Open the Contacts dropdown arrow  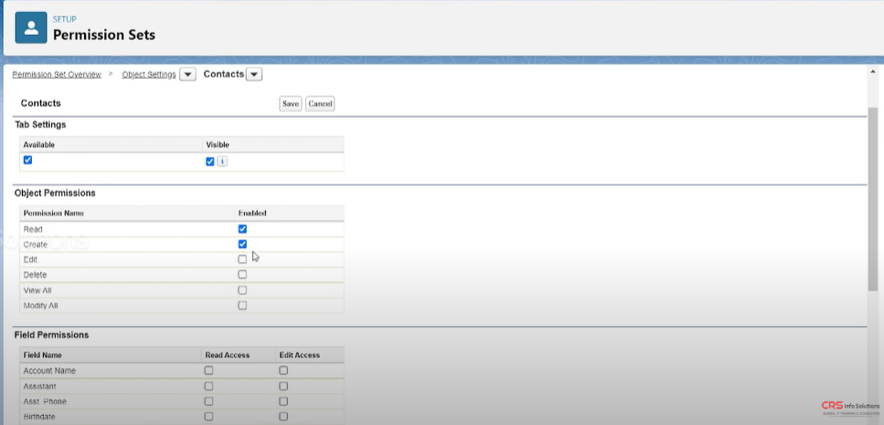point(254,75)
